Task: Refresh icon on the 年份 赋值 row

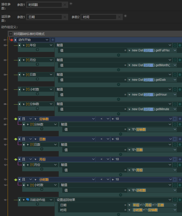Action: click(x=175, y=45)
